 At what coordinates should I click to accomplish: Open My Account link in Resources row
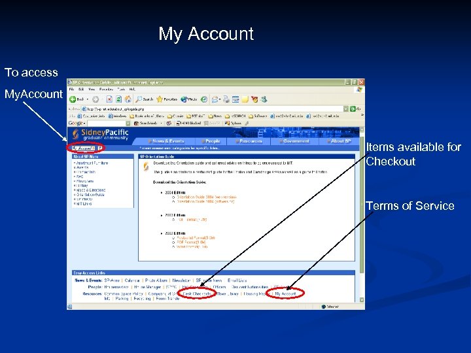(x=285, y=294)
